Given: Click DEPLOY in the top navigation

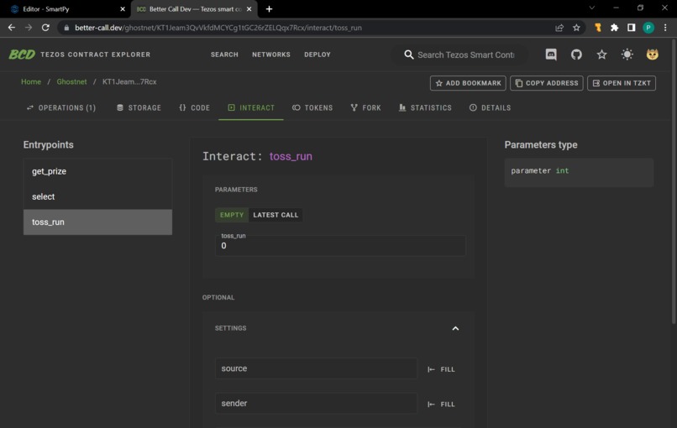Looking at the screenshot, I should (318, 55).
